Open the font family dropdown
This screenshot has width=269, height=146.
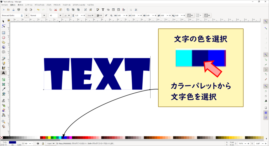tap(27, 16)
